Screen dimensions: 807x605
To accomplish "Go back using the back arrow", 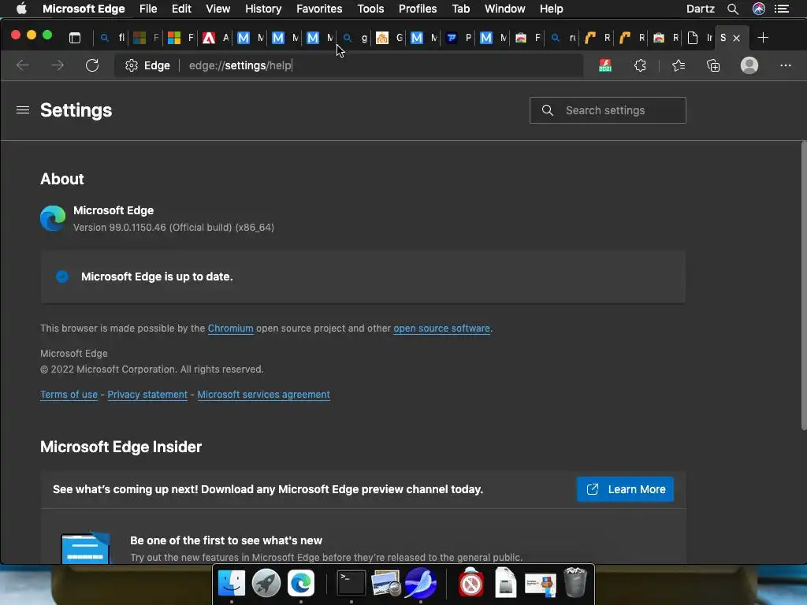I will click(x=23, y=65).
